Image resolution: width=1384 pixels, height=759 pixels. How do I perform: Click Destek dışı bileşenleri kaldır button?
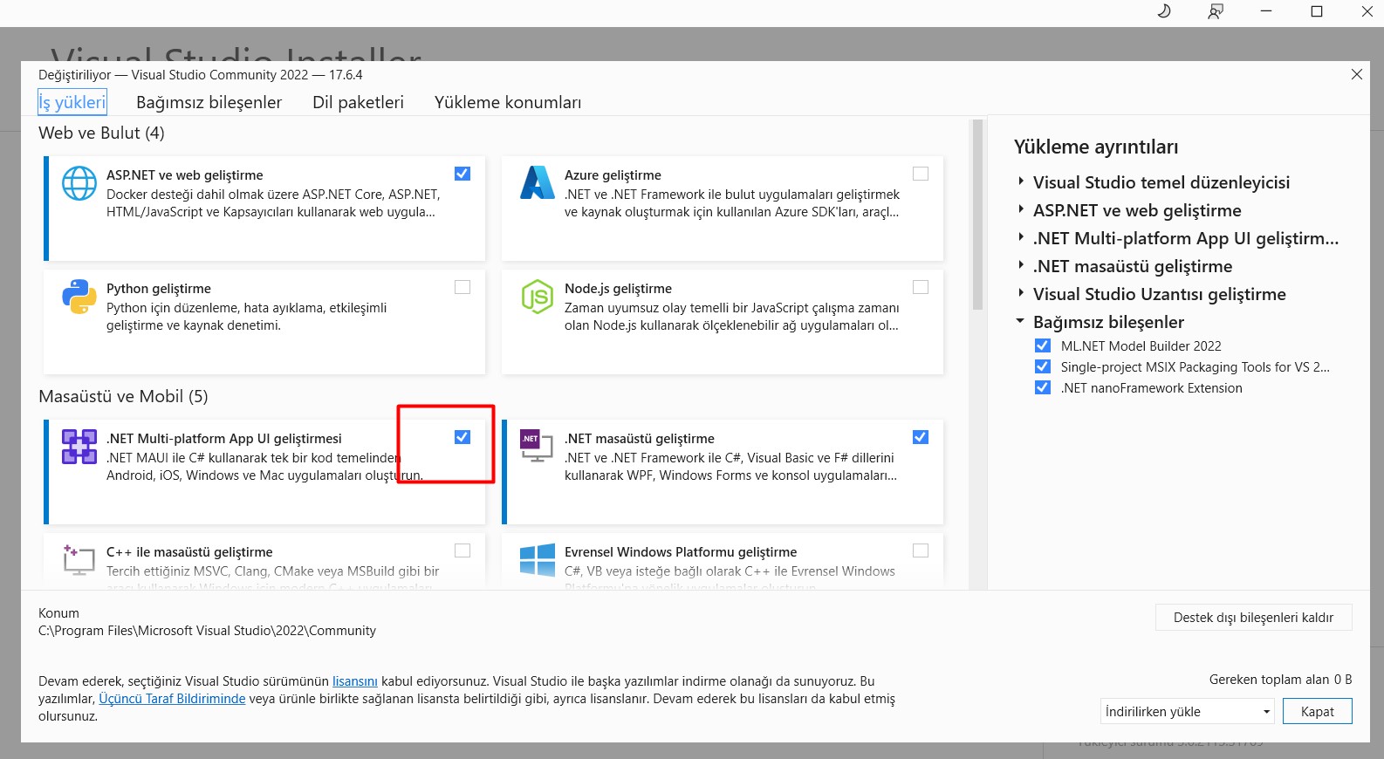tap(1253, 617)
